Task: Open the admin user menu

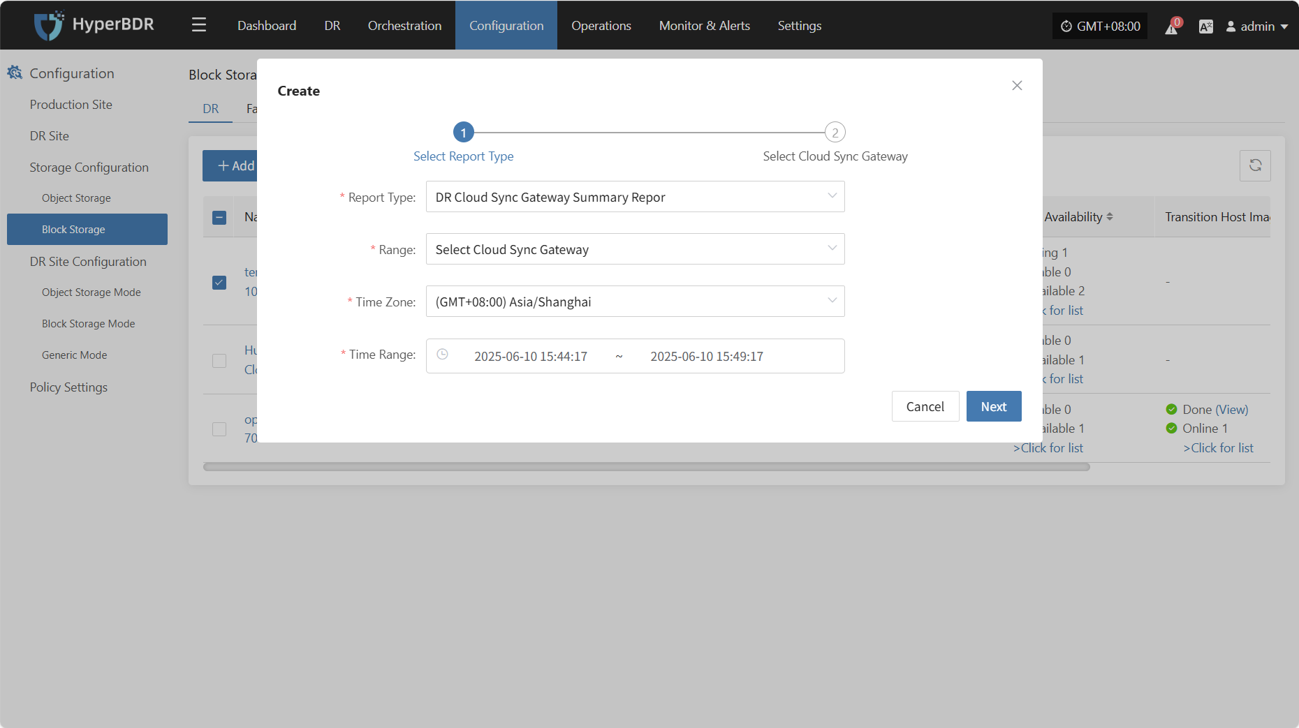Action: 1257,27
